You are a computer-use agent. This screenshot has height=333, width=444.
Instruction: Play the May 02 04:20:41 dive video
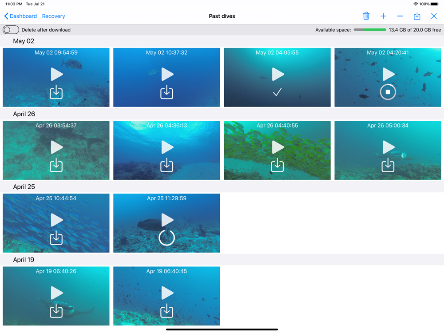coord(388,74)
